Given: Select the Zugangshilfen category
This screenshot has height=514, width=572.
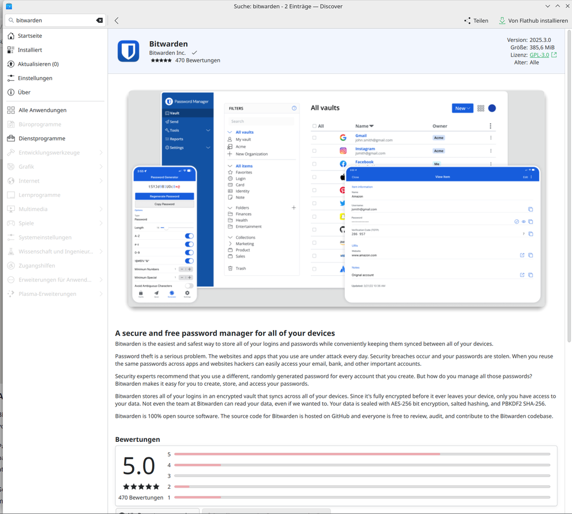Looking at the screenshot, I should tap(55, 266).
